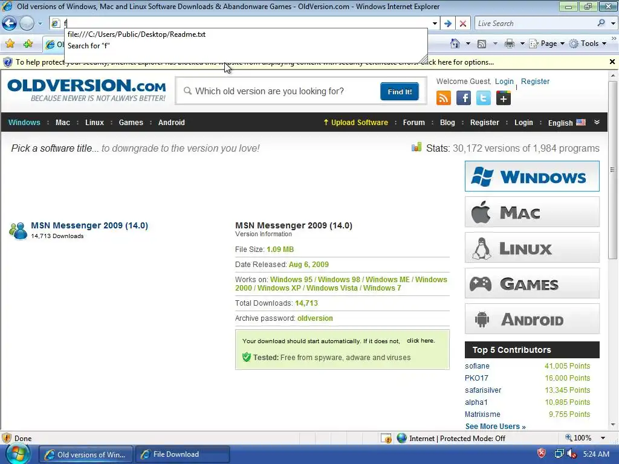Open the zoom level 100% dropdown
The width and height of the screenshot is (619, 464).
click(603, 438)
